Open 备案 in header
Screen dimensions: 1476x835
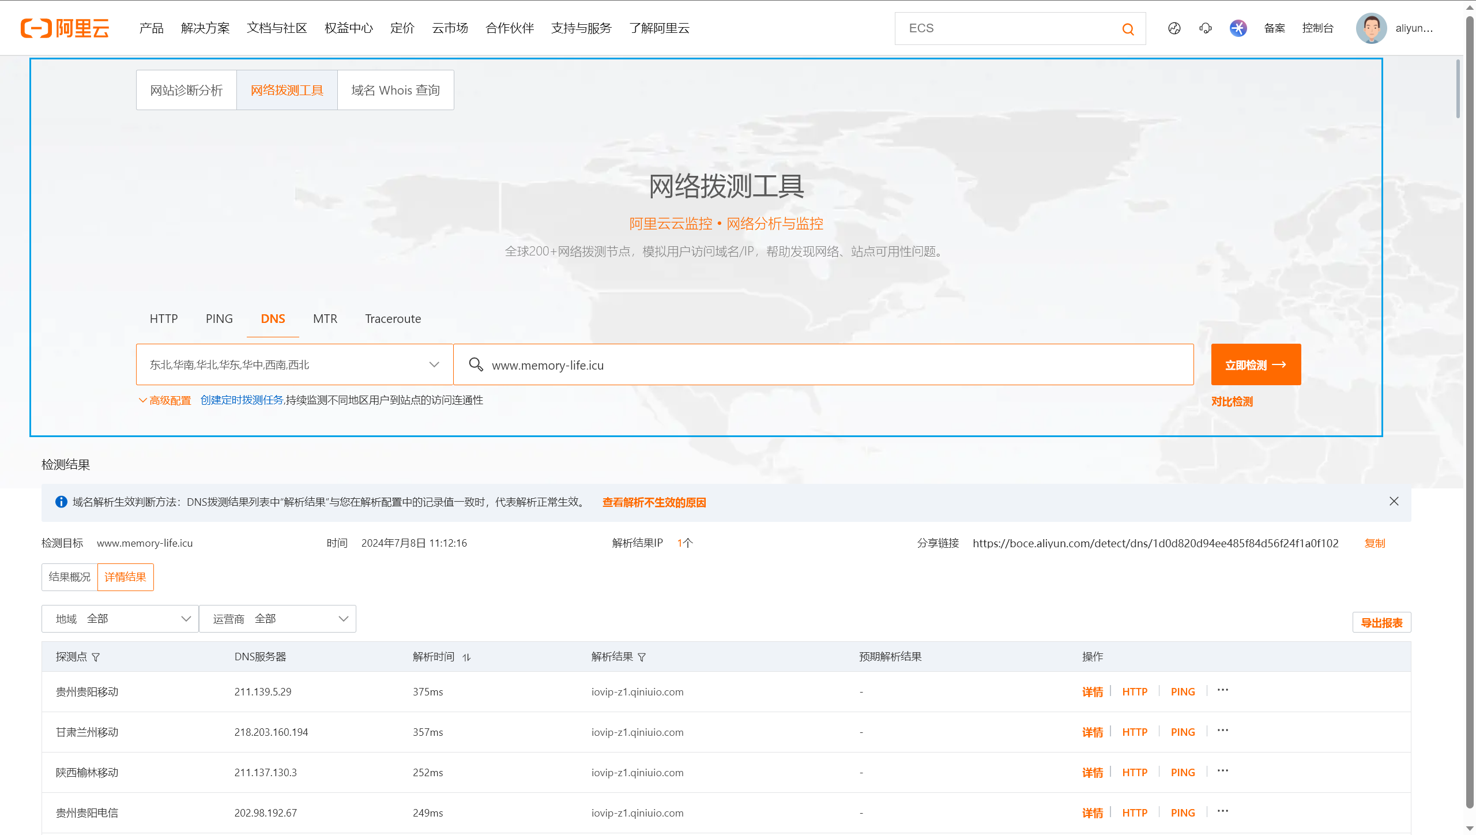click(x=1275, y=28)
